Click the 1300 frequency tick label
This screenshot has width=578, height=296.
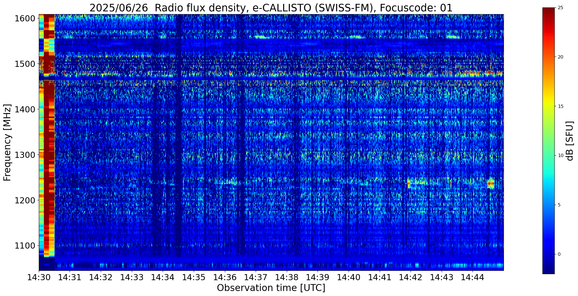[x=25, y=155]
